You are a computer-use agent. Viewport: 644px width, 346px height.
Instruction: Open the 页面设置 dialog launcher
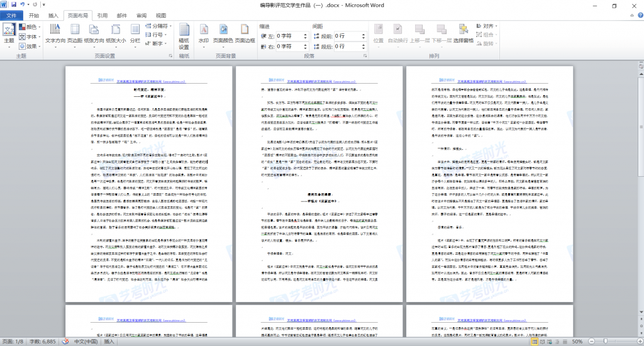pos(171,56)
